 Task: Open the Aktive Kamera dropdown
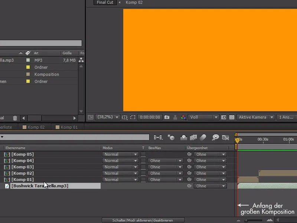click(x=255, y=117)
